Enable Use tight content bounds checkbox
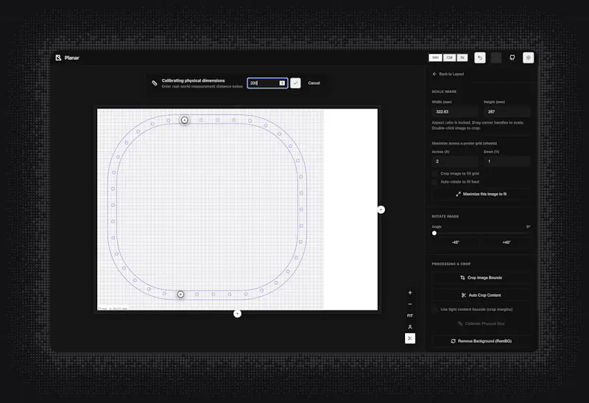The height and width of the screenshot is (403, 589). (434, 309)
